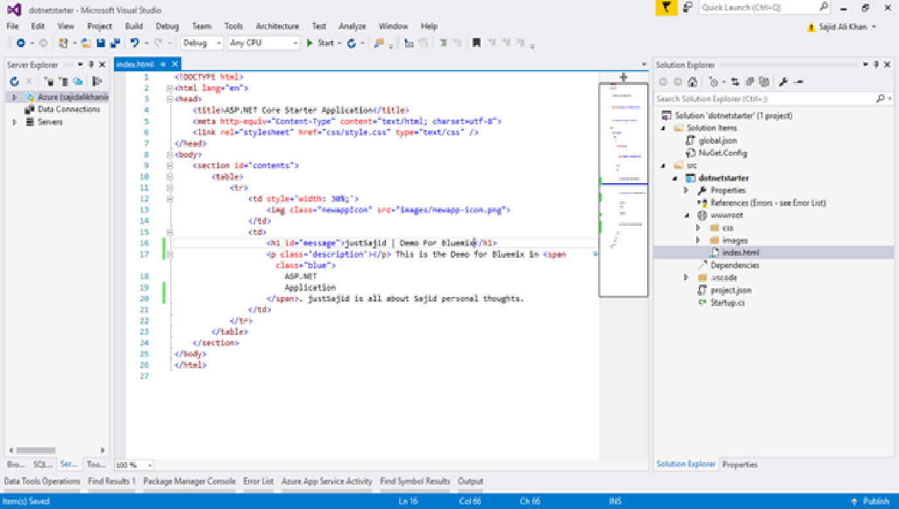Expand the css folder in Solution Explorer

[x=699, y=228]
